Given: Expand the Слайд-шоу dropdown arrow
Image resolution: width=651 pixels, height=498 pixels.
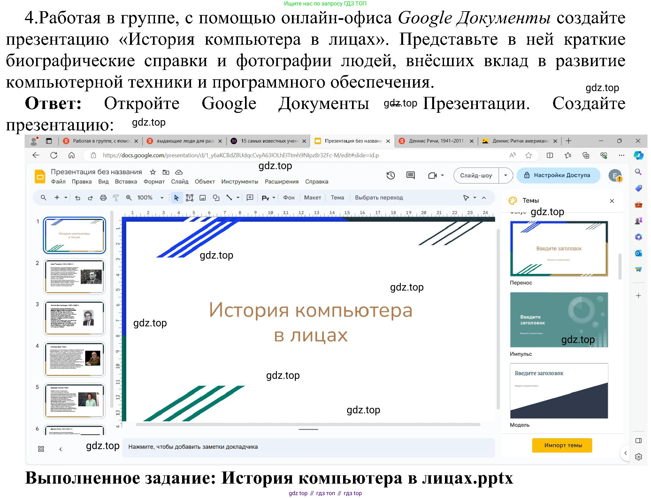Looking at the screenshot, I should [505, 175].
